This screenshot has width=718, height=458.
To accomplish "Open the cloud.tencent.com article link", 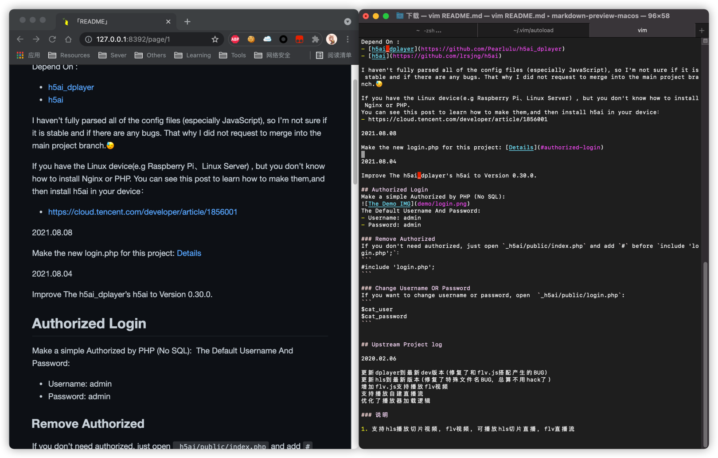I will (x=143, y=212).
